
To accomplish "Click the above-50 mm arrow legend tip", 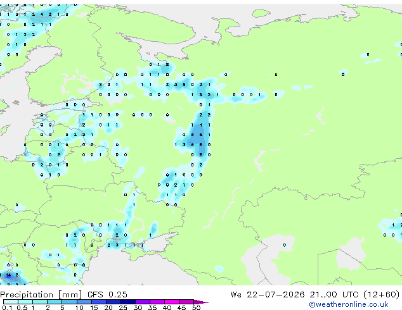I will [201, 302].
